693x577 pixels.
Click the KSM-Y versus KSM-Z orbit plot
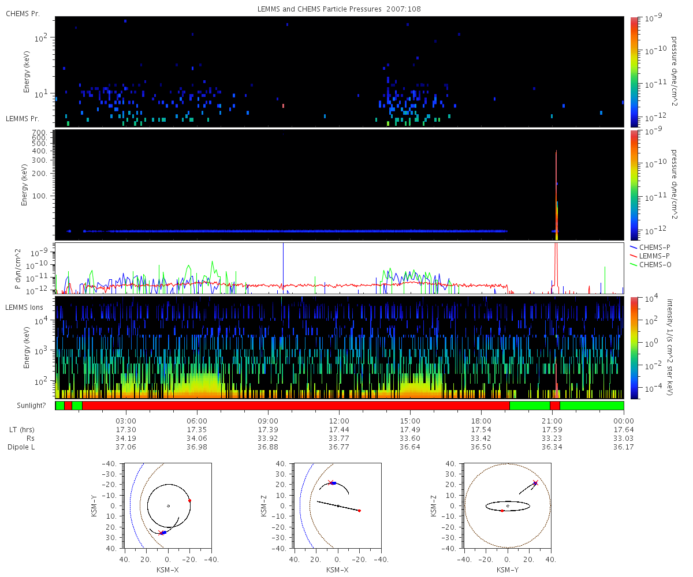coord(508,505)
